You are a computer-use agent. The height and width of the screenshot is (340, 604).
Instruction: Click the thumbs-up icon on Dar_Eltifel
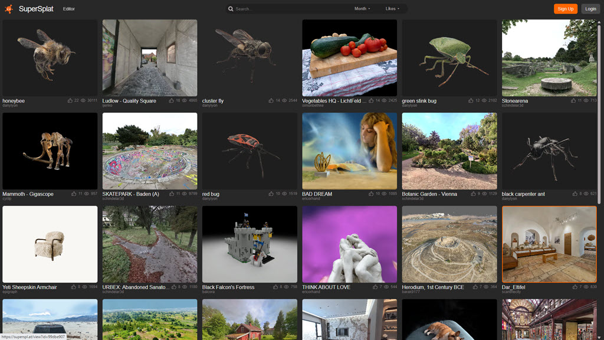(575, 287)
